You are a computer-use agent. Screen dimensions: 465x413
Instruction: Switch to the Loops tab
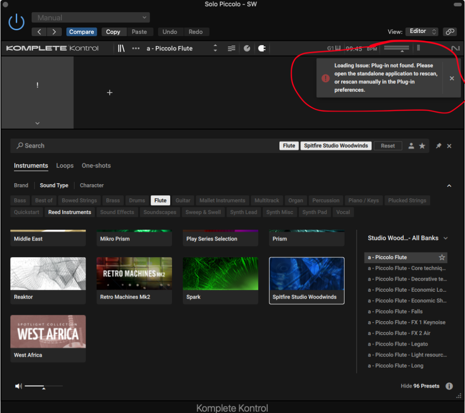pos(65,166)
